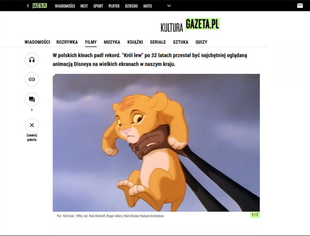Close the gallery with X icon
The image size is (310, 236).
pos(32,125)
